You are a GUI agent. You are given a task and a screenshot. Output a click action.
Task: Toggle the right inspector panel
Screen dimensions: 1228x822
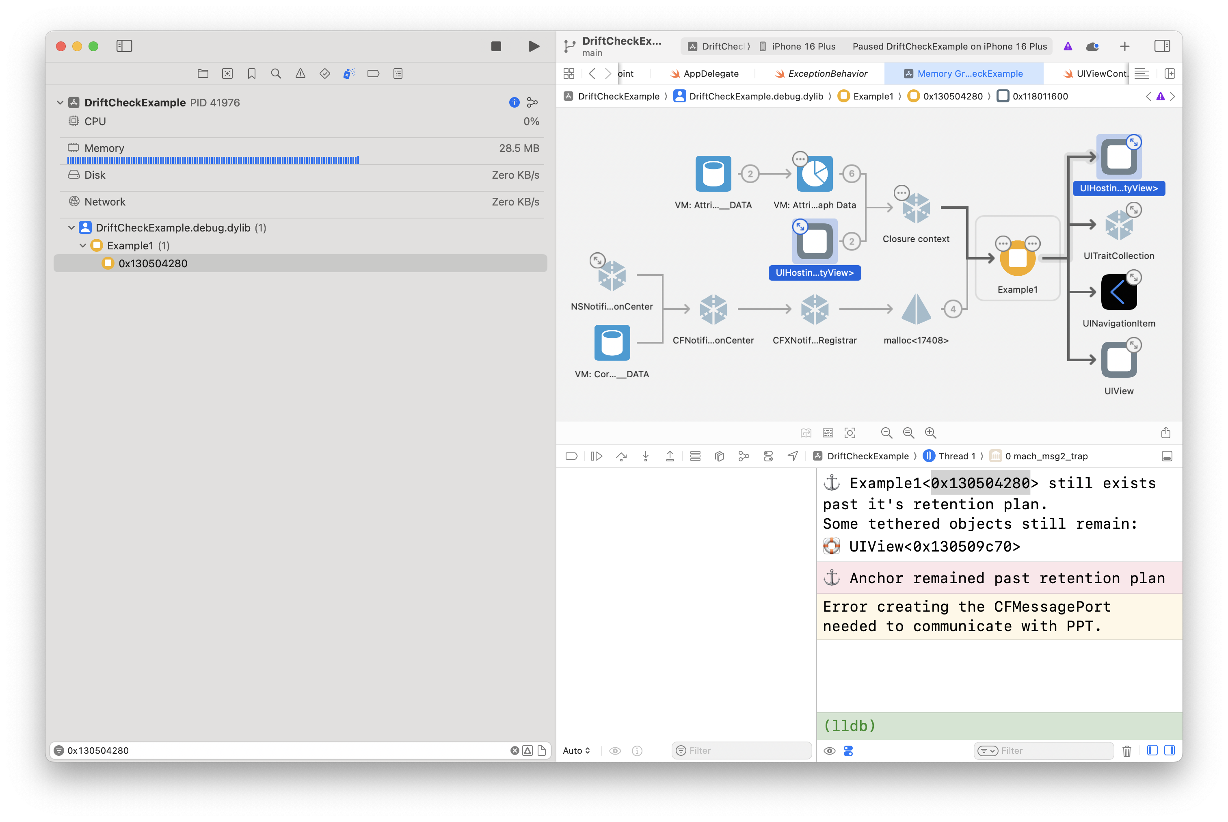1161,46
